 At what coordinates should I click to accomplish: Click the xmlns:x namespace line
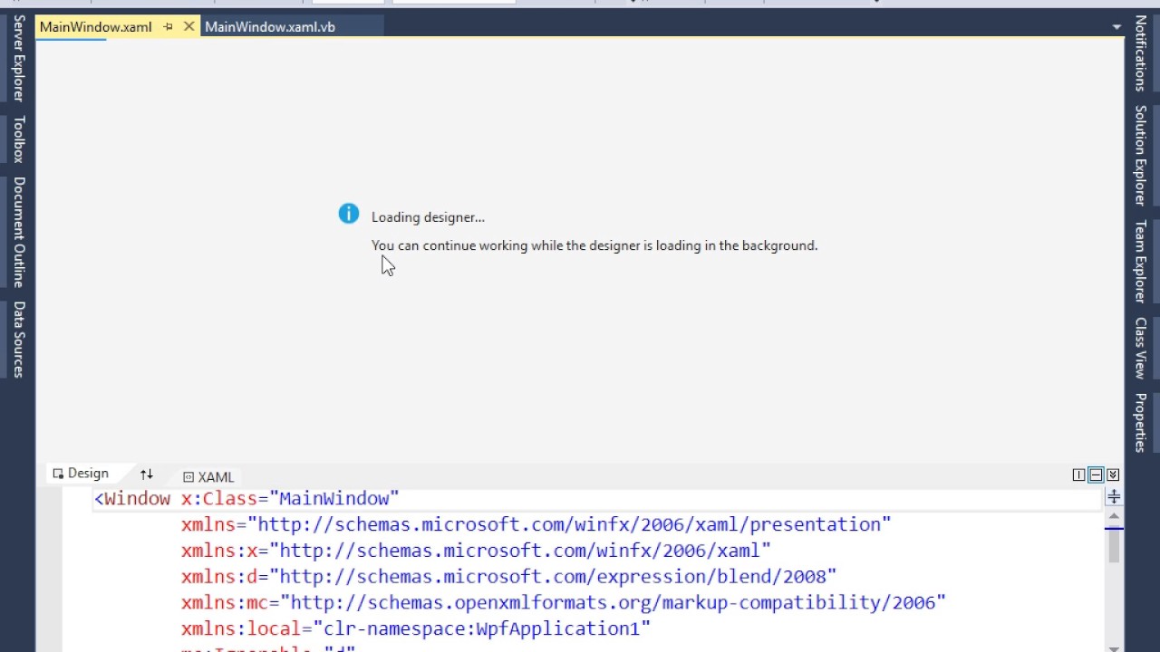coord(476,551)
